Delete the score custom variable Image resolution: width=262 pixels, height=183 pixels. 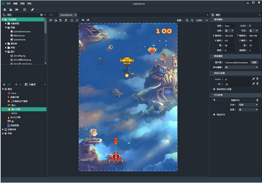point(258,79)
